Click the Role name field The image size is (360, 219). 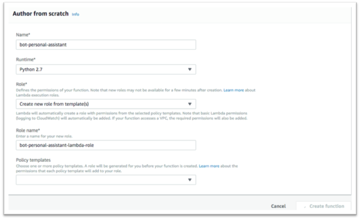pos(106,145)
